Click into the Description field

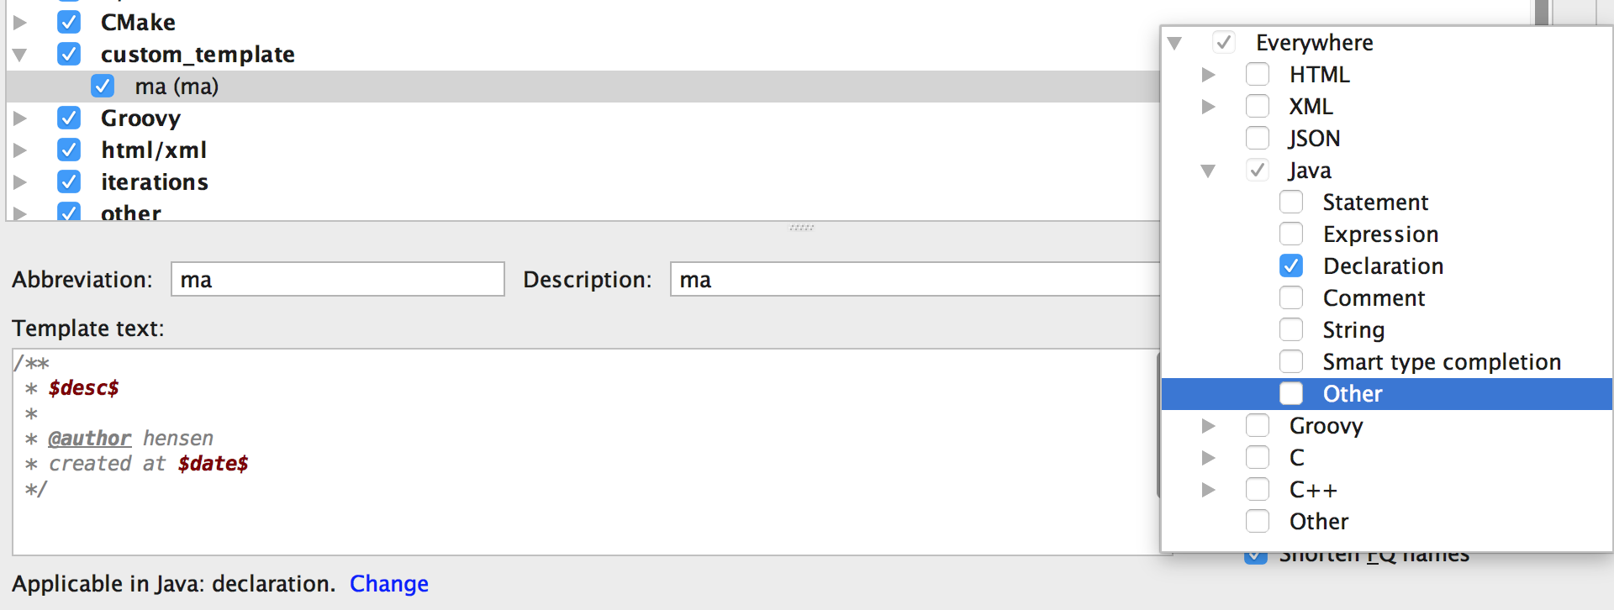pos(915,279)
